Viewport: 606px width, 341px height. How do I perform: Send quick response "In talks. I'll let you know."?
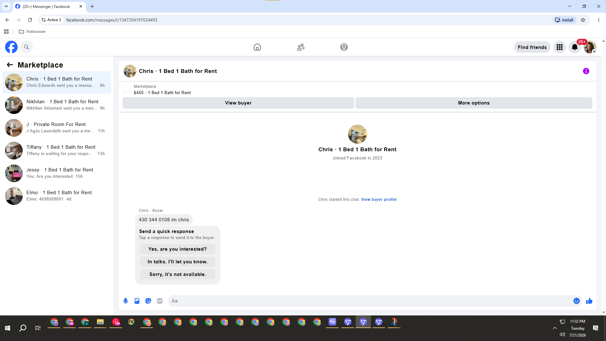click(178, 262)
